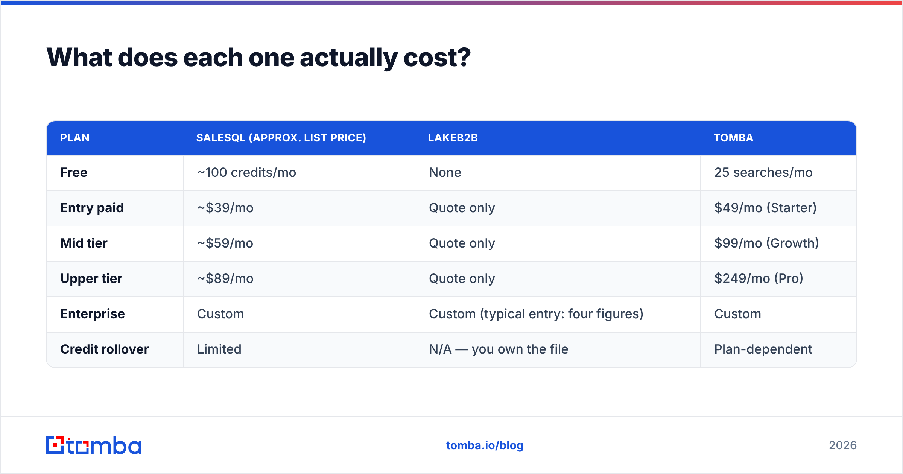
Task: Click "Quote only" in the Upper tier row
Action: pyautogui.click(x=462, y=278)
